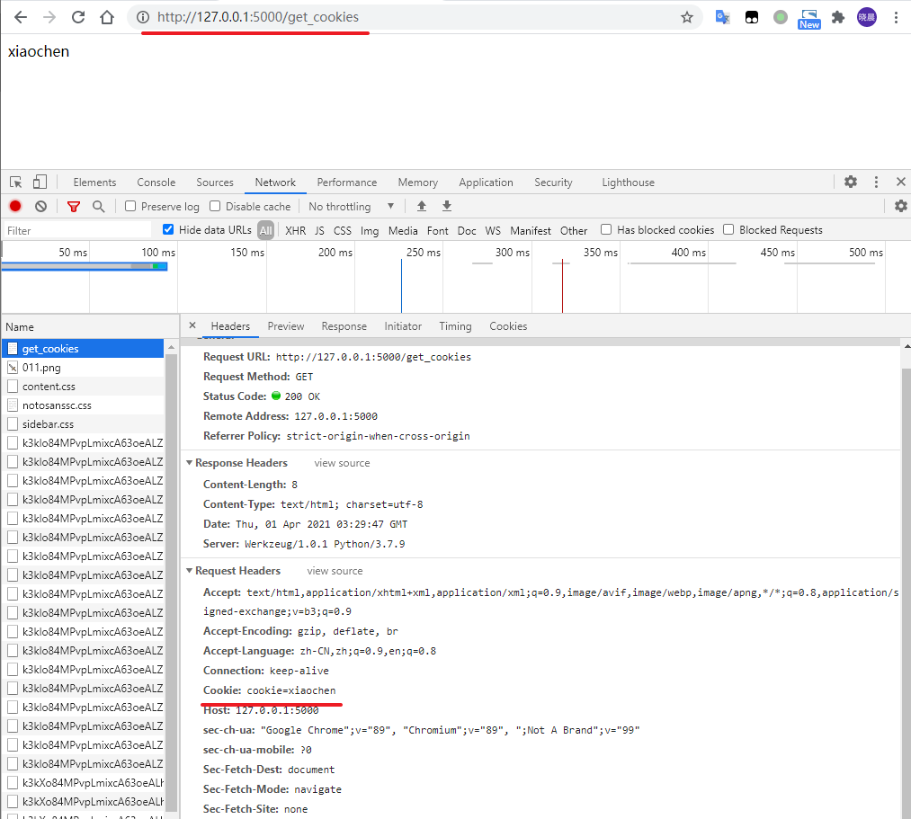Click the request list scrollbar
Screen dimensions: 911x819
pyautogui.click(x=172, y=581)
